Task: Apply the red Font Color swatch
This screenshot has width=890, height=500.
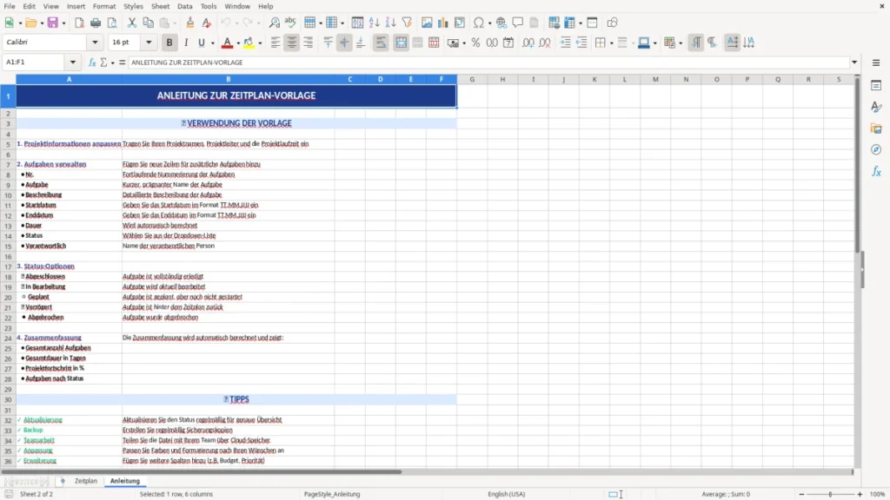Action: point(227,43)
